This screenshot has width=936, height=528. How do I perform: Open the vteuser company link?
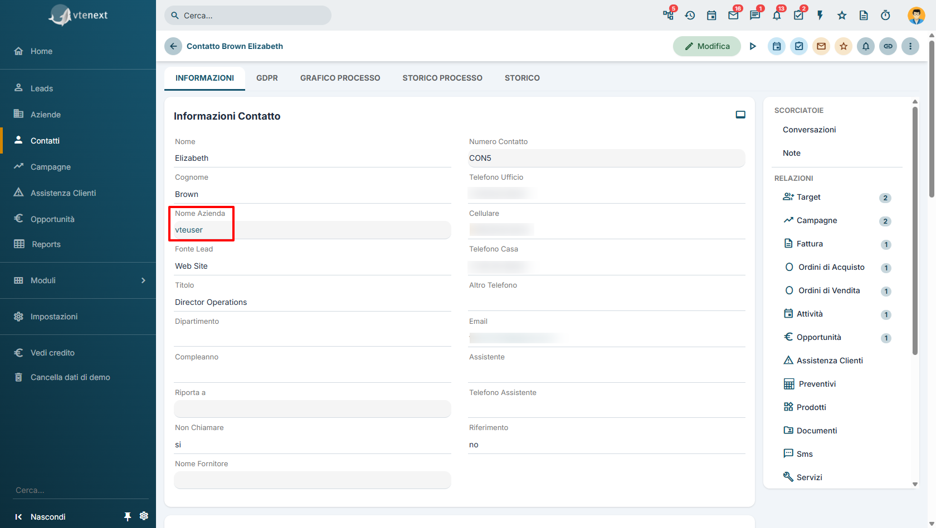tap(189, 230)
